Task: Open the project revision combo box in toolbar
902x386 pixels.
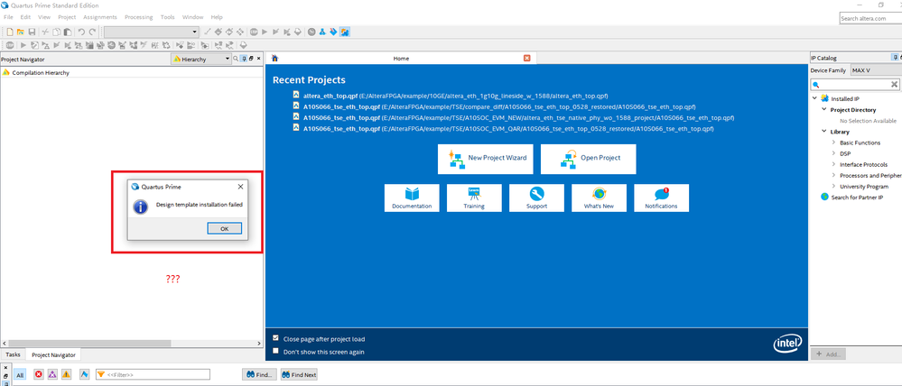Action: [152, 32]
